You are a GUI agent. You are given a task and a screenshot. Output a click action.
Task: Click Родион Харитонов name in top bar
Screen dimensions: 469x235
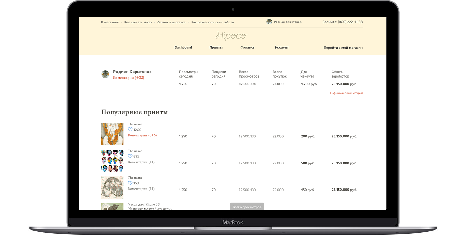pyautogui.click(x=288, y=22)
